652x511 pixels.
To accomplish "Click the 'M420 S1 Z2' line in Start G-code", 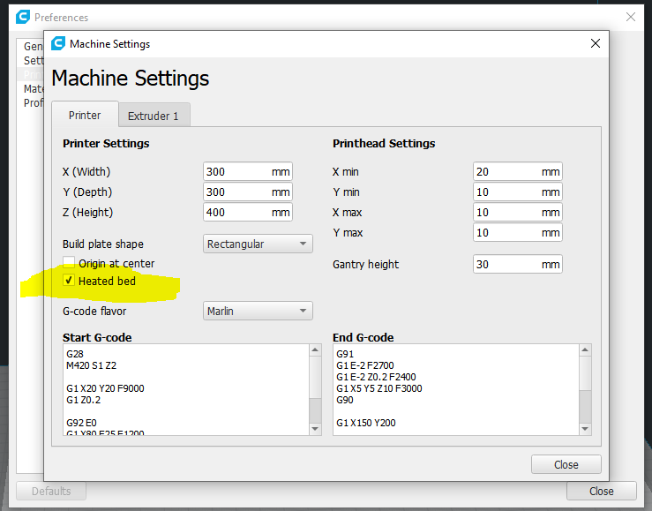I will pos(92,365).
